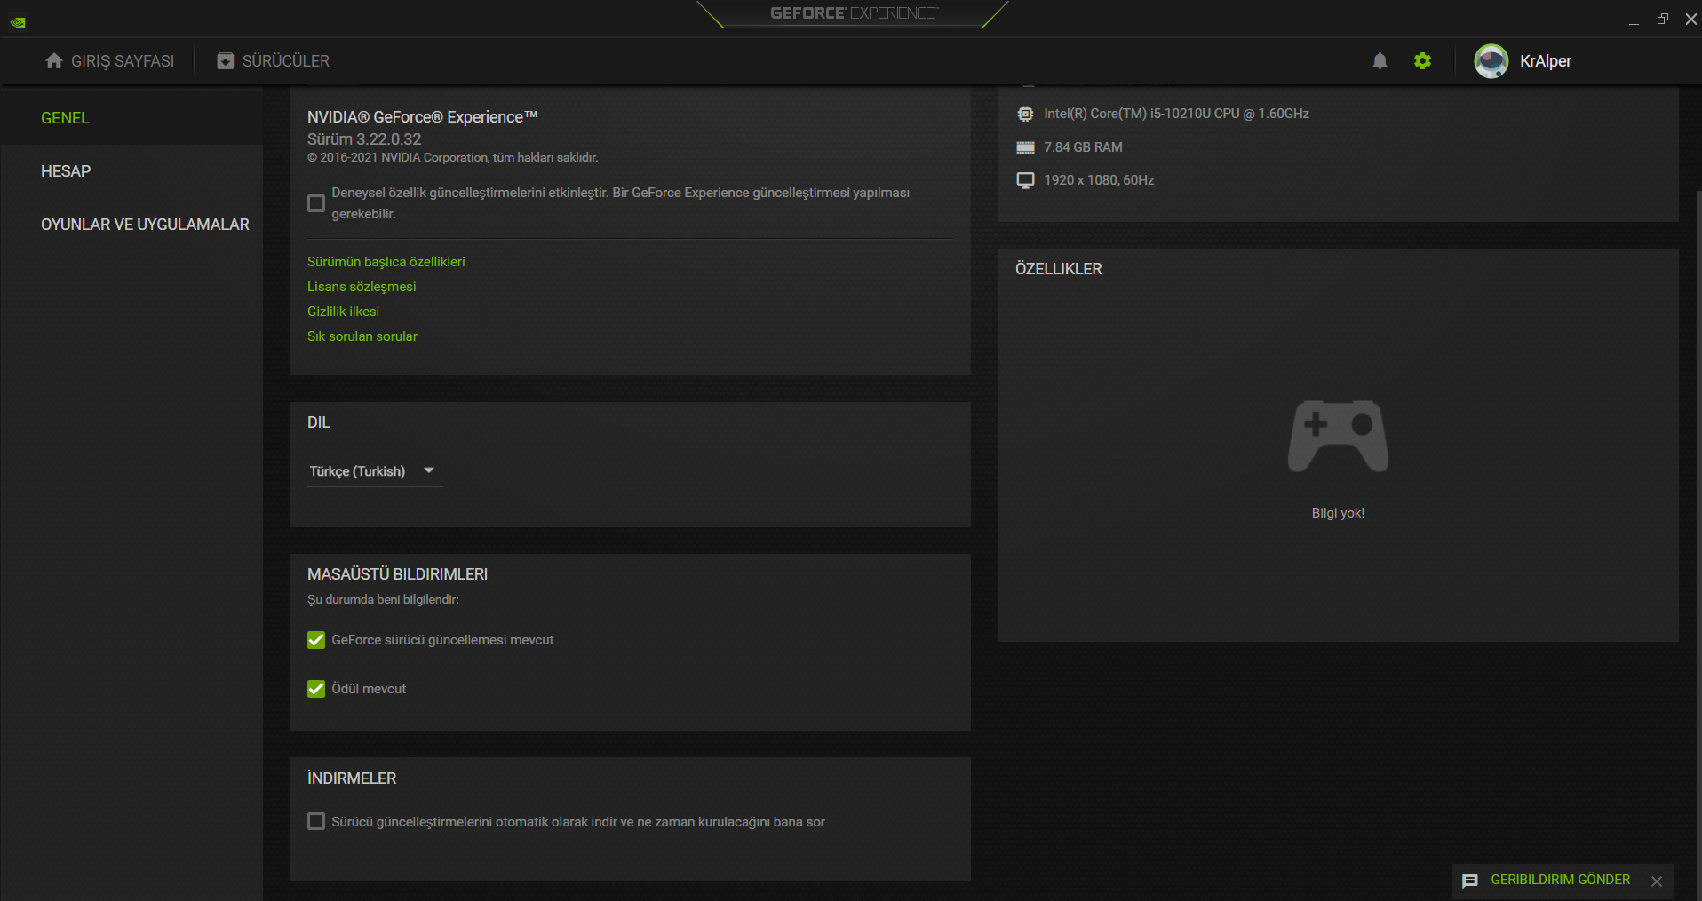
Task: Click the green settings gear icon
Action: [1422, 60]
